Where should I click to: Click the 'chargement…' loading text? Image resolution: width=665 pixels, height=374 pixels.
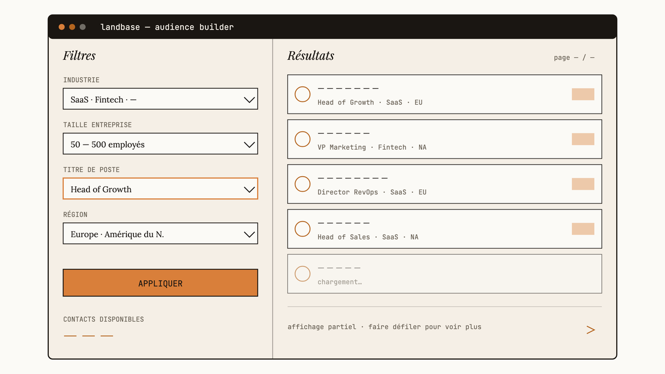pyautogui.click(x=340, y=282)
